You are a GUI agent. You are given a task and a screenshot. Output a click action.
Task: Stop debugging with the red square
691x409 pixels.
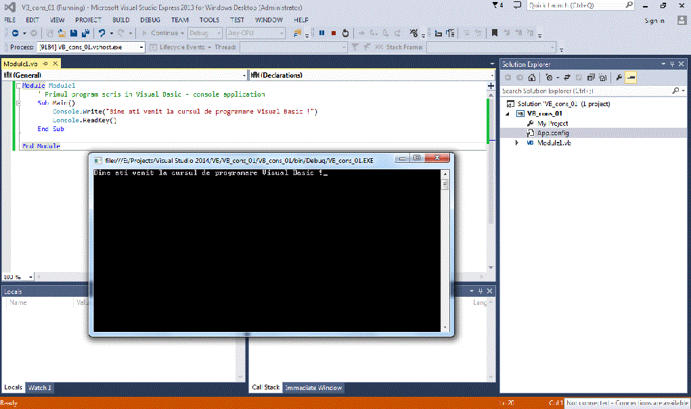pyautogui.click(x=334, y=33)
